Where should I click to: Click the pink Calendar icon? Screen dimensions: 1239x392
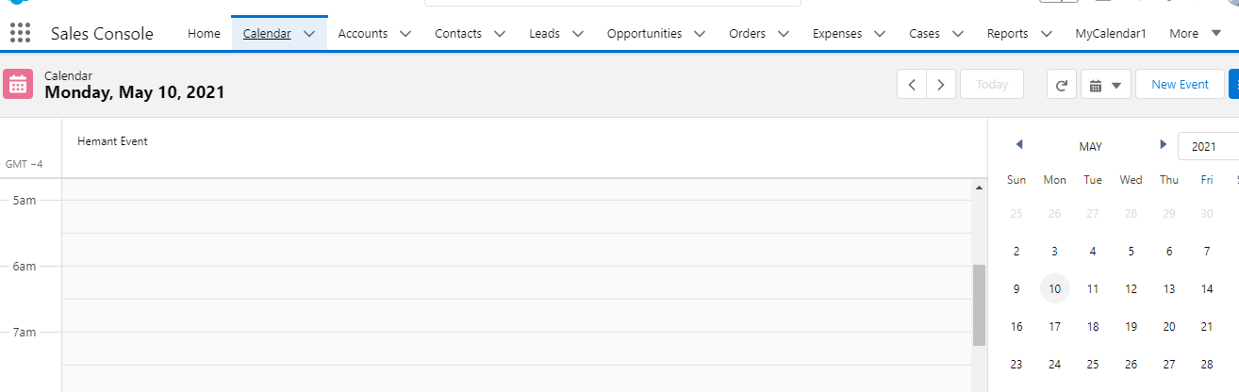click(18, 84)
